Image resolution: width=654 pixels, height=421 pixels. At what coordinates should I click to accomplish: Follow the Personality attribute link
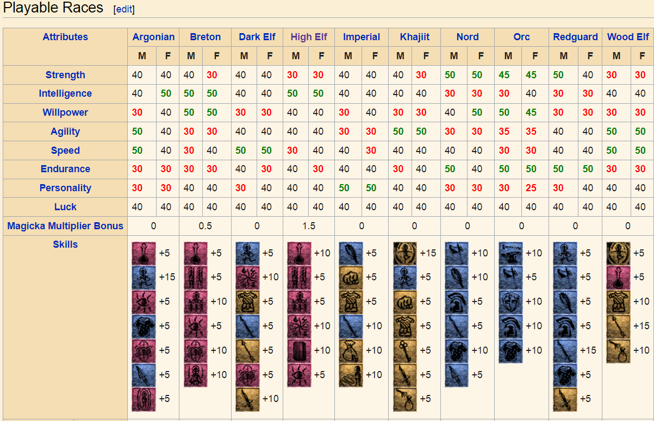tap(65, 188)
